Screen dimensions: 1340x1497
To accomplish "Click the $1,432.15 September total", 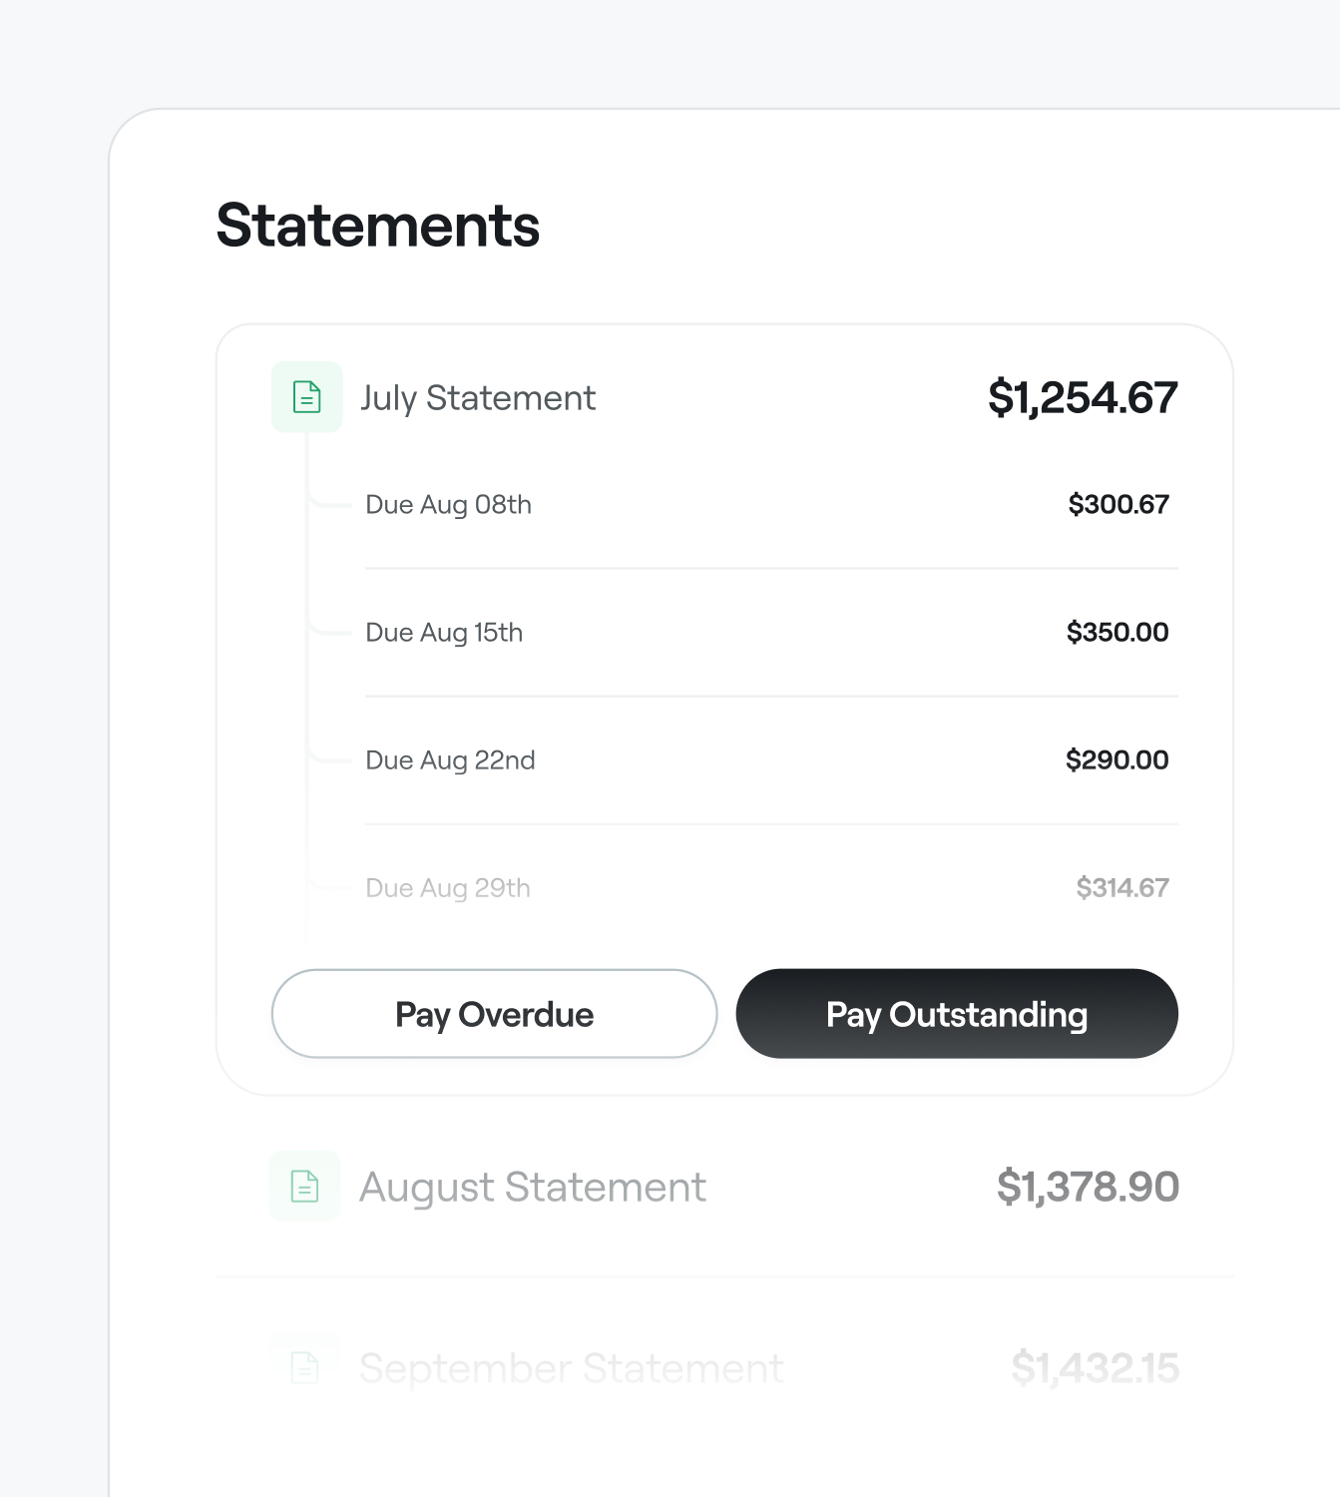I will point(1095,1368).
